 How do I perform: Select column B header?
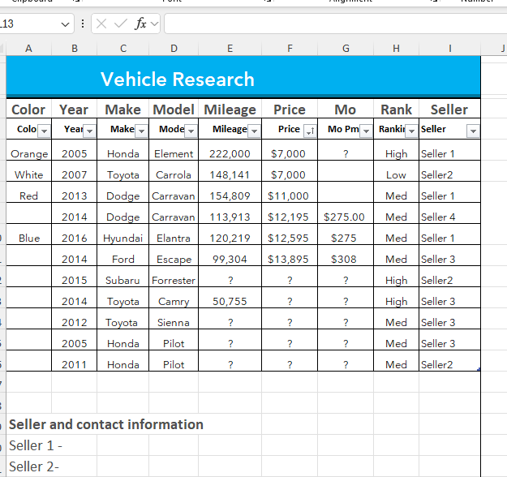75,49
